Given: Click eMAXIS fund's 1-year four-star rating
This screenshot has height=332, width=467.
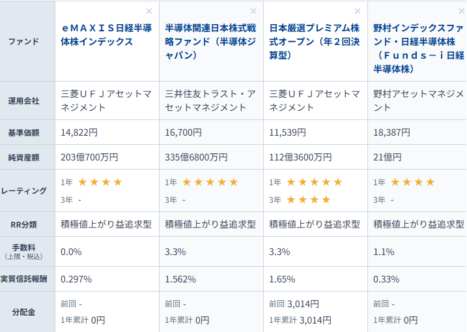Looking at the screenshot, I should tap(100, 182).
